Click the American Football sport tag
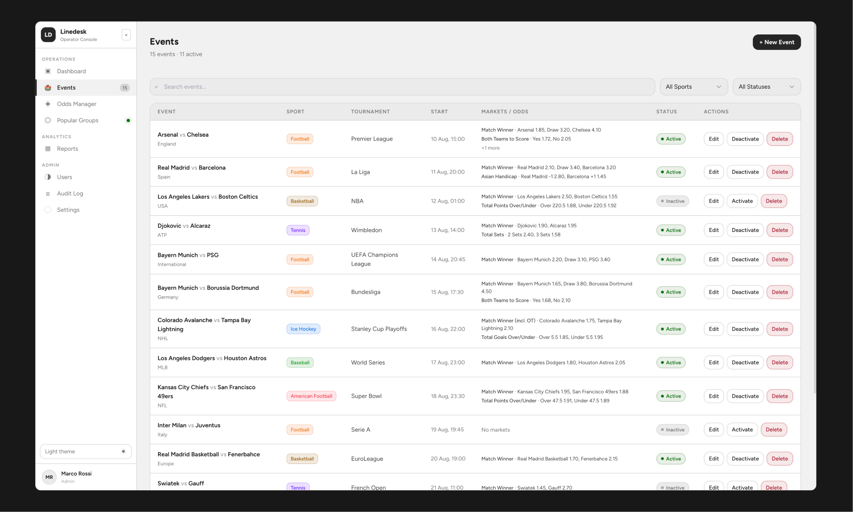 coord(311,396)
